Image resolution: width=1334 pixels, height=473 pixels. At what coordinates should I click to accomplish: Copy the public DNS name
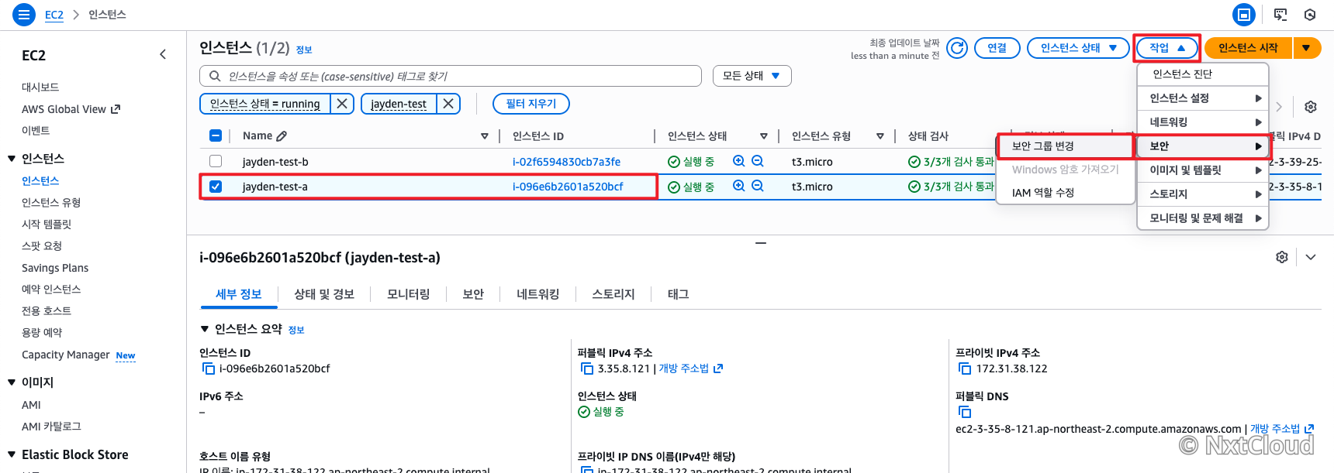click(x=965, y=412)
